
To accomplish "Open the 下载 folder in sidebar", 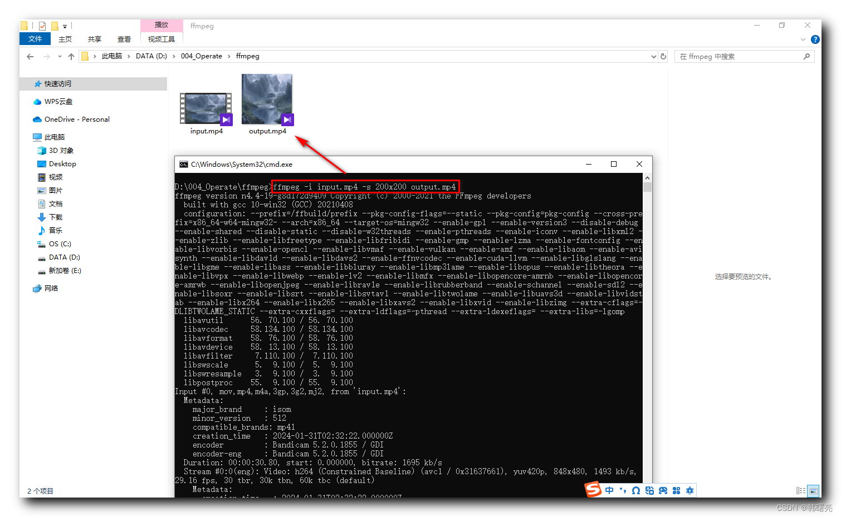I will click(x=56, y=217).
